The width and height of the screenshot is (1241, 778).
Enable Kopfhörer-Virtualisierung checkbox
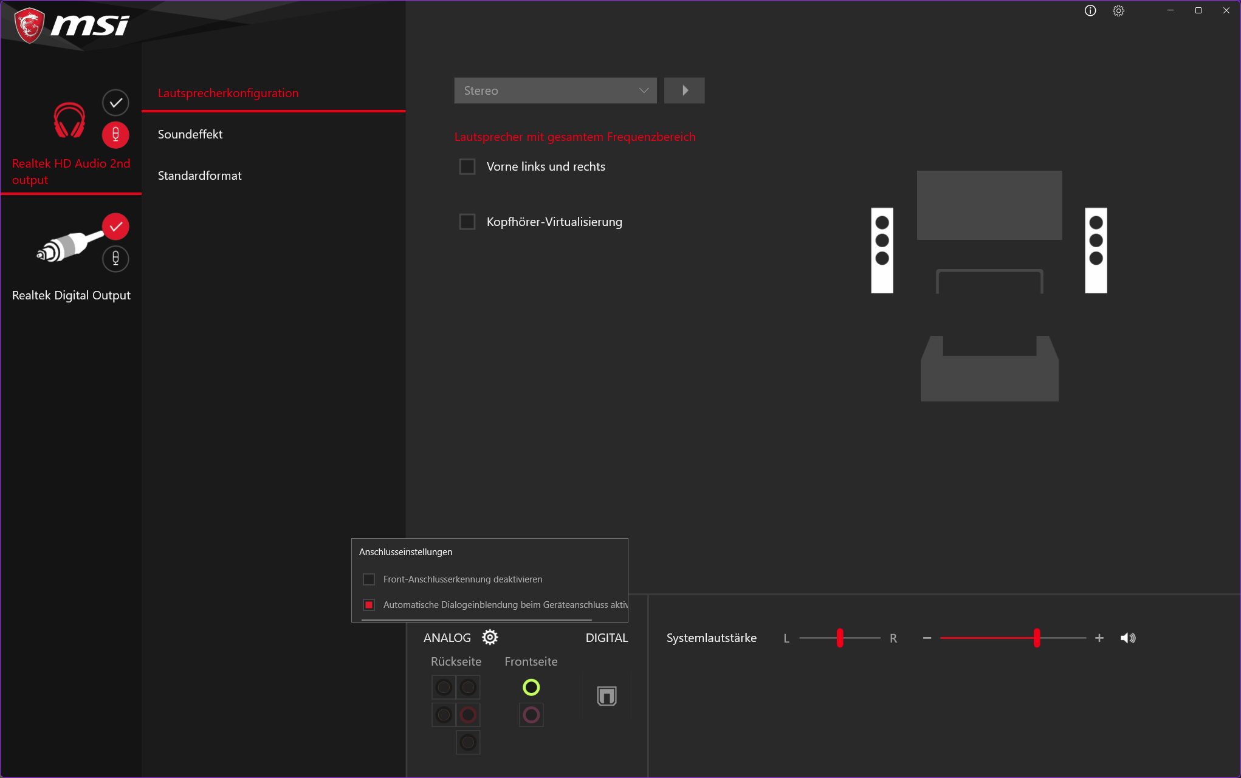(x=467, y=222)
